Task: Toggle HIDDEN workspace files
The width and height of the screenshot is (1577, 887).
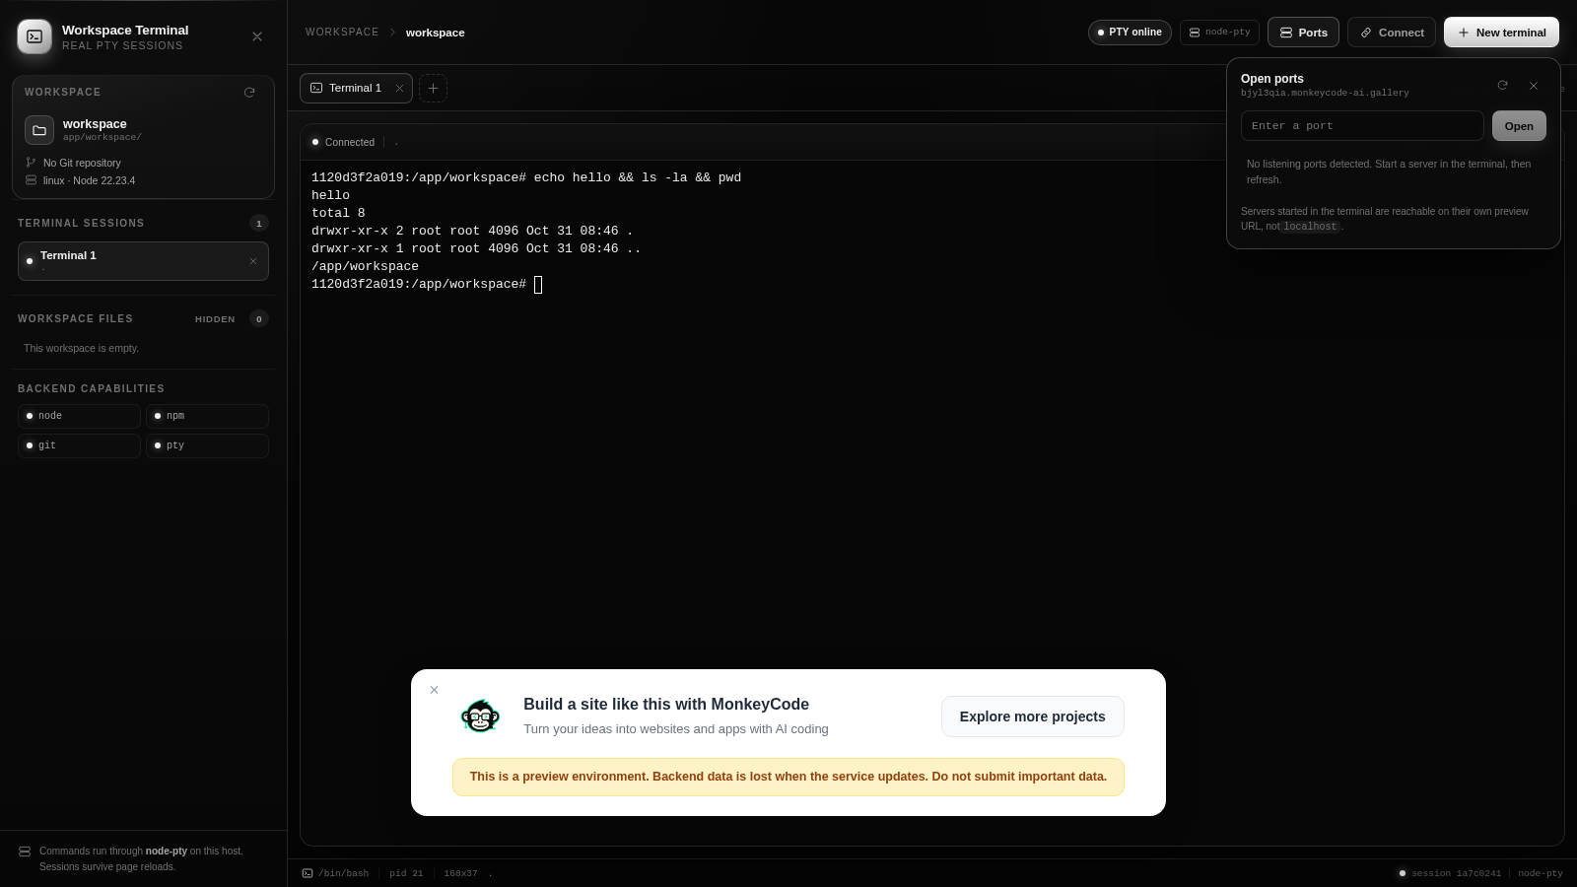Action: point(215,319)
